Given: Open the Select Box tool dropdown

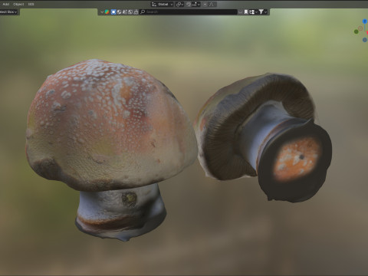Looking at the screenshot, I should pos(8,11).
